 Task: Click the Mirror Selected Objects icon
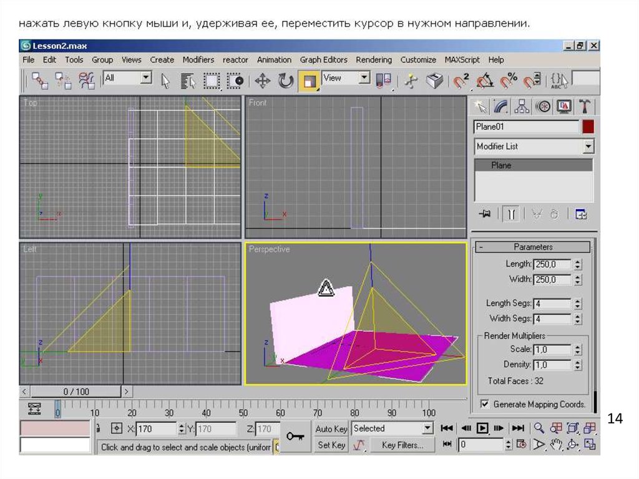point(384,81)
